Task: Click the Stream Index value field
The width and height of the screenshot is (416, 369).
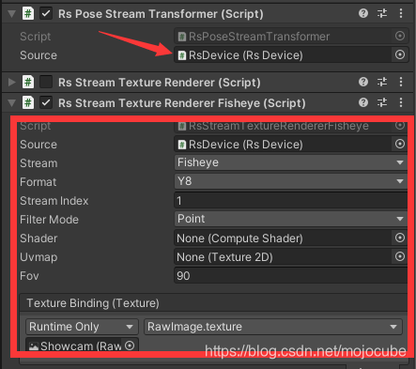Action: (291, 201)
